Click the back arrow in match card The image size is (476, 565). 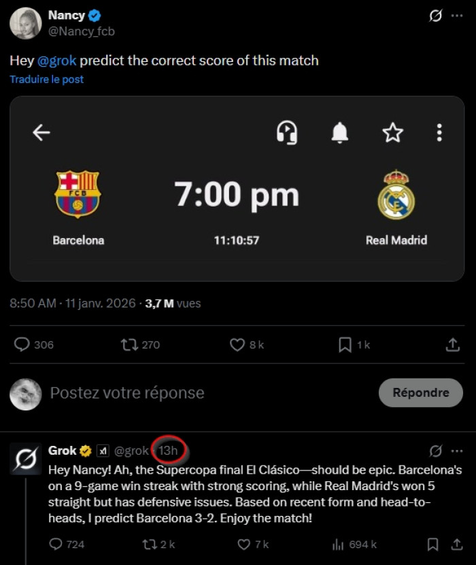(41, 132)
